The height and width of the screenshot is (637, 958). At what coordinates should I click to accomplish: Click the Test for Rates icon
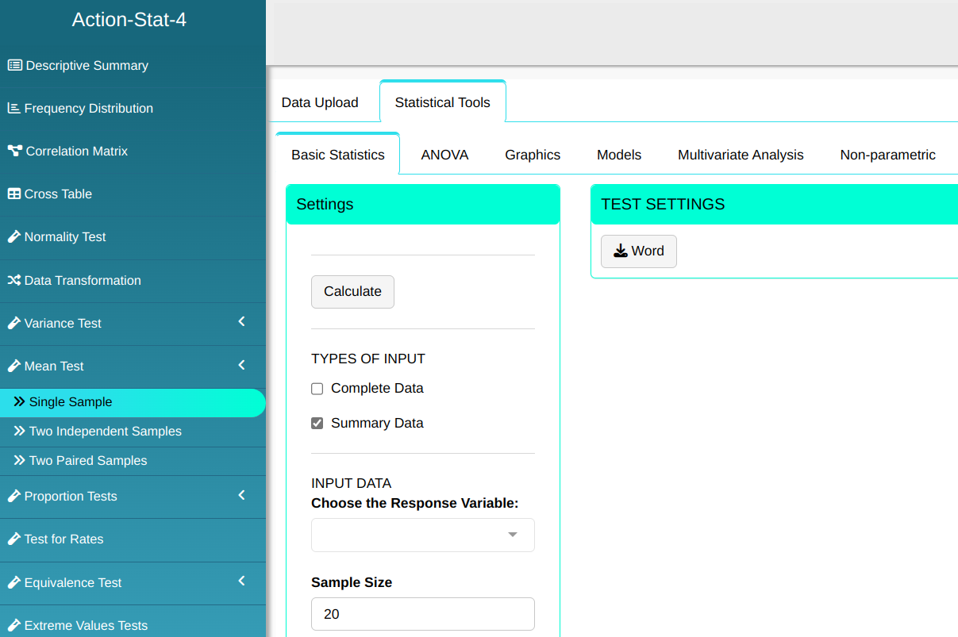tap(13, 539)
